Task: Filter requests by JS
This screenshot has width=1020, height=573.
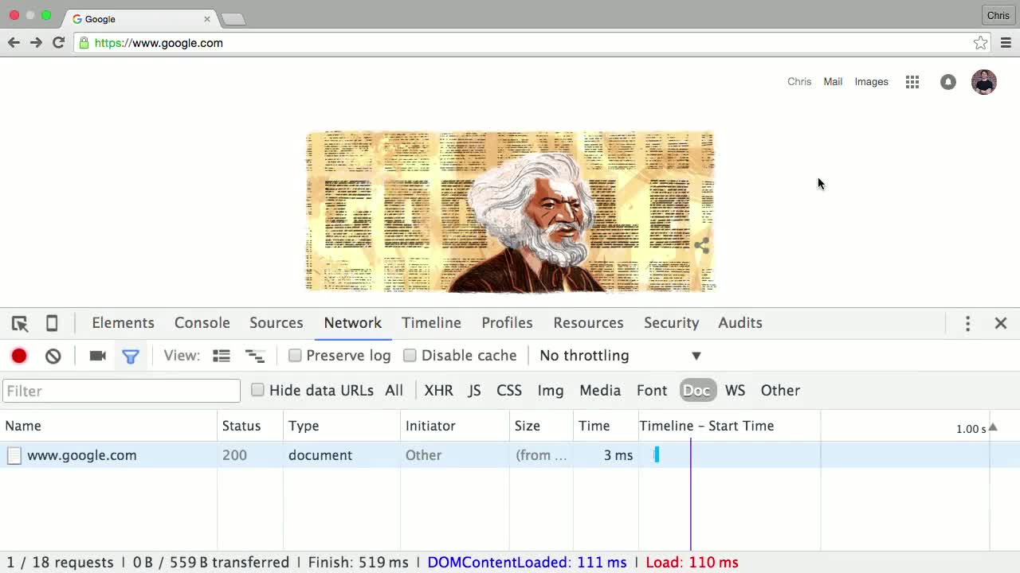Action: click(x=474, y=391)
